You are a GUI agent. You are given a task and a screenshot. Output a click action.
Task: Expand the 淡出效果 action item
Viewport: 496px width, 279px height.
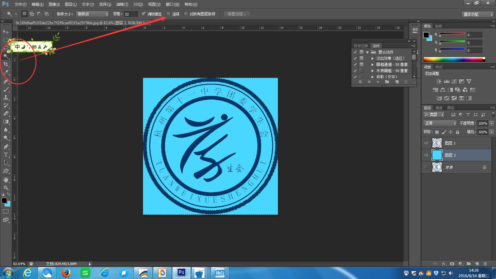(372, 58)
